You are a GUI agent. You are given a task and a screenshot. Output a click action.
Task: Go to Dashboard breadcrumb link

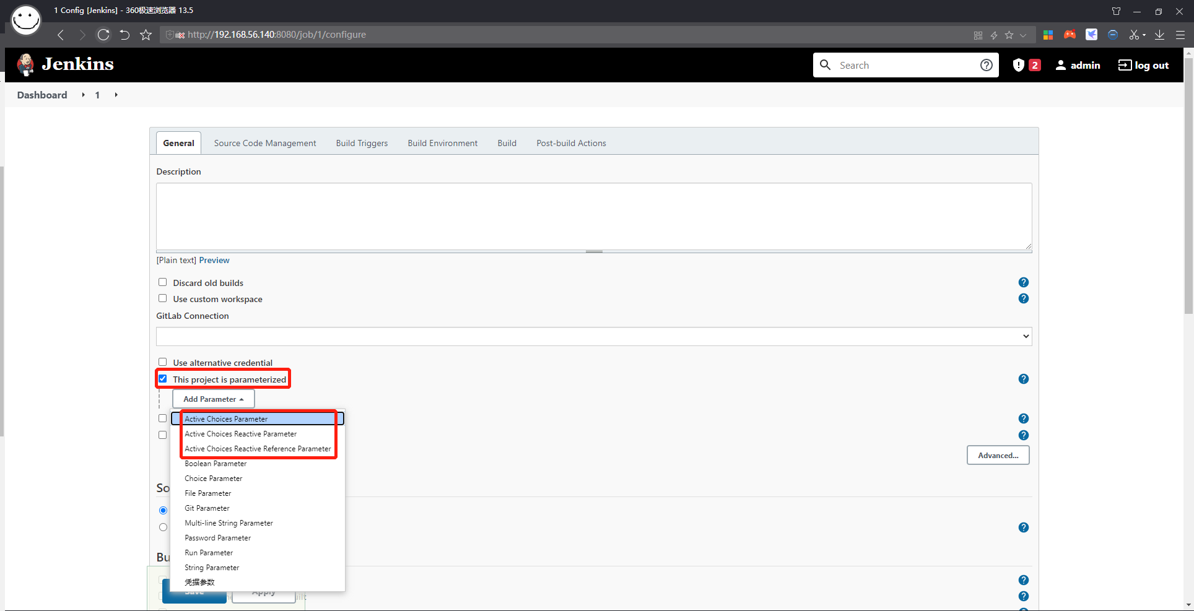(x=42, y=95)
